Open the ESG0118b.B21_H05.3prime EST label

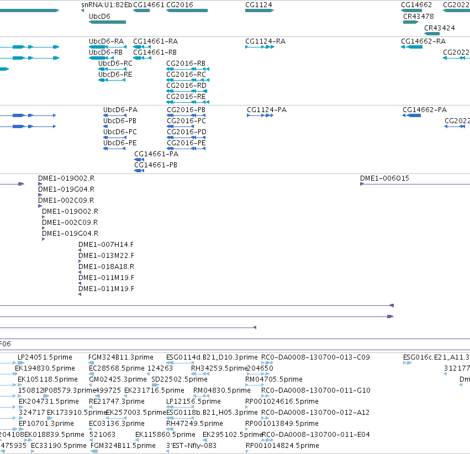click(212, 413)
